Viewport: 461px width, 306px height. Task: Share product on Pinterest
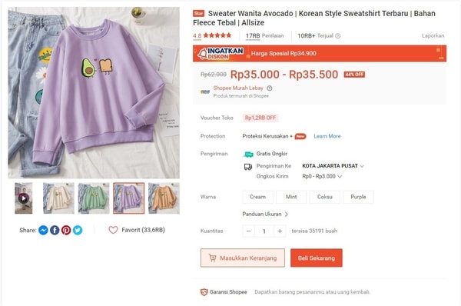click(x=66, y=230)
